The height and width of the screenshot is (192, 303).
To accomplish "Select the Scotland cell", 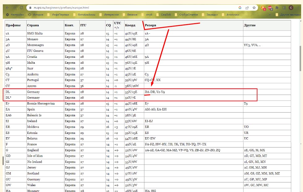I will point(46,173).
